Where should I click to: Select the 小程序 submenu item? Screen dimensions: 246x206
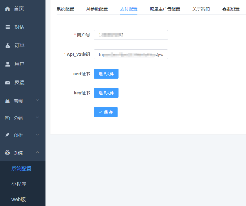click(19, 184)
